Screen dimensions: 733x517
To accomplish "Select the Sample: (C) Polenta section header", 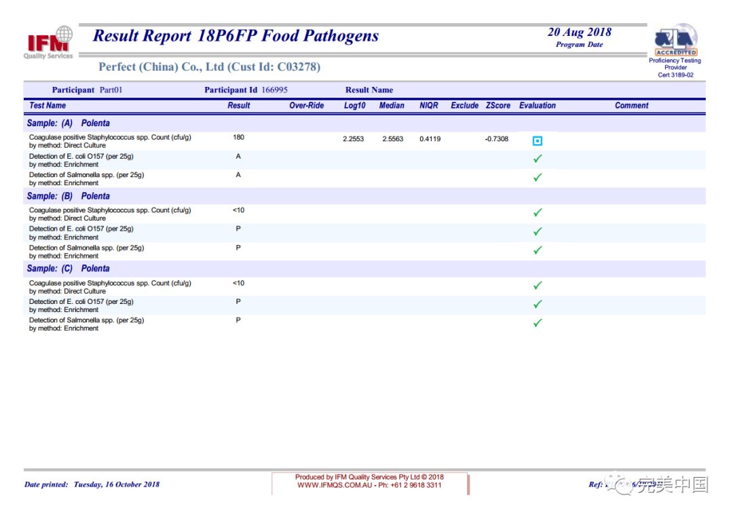I will tap(68, 269).
